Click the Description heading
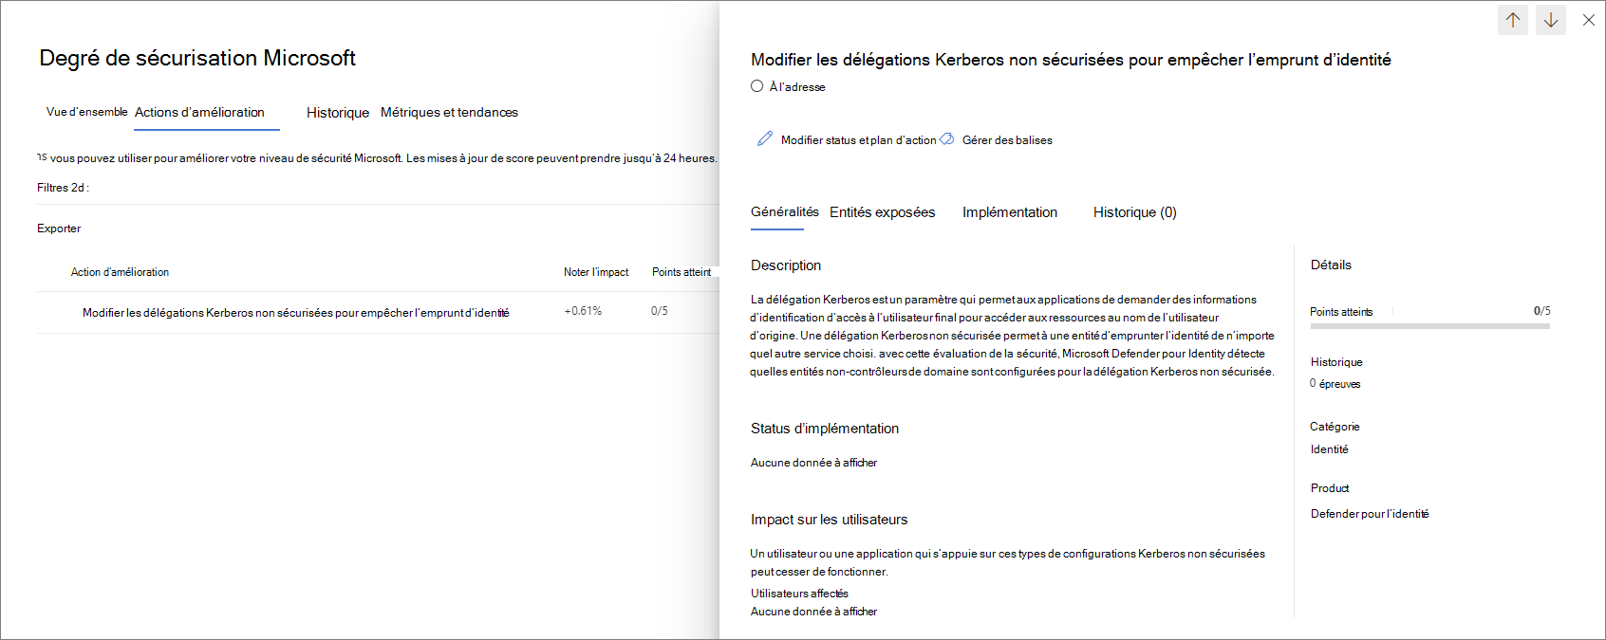 [785, 265]
